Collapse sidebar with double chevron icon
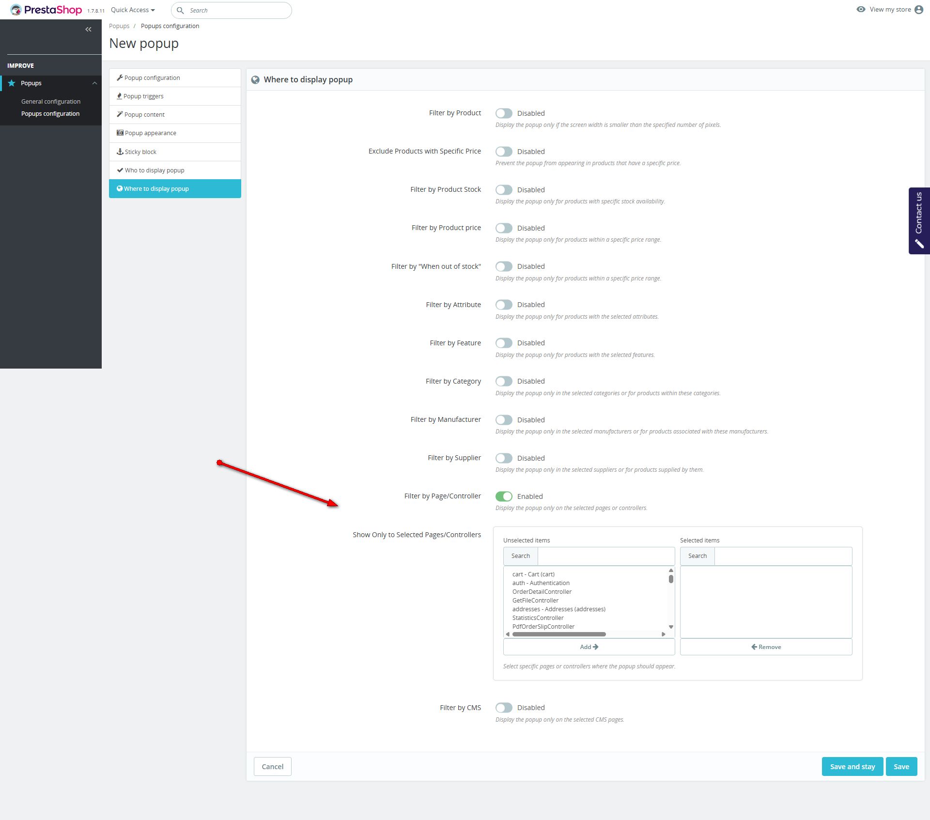Screen dimensions: 930x820 click(x=88, y=30)
